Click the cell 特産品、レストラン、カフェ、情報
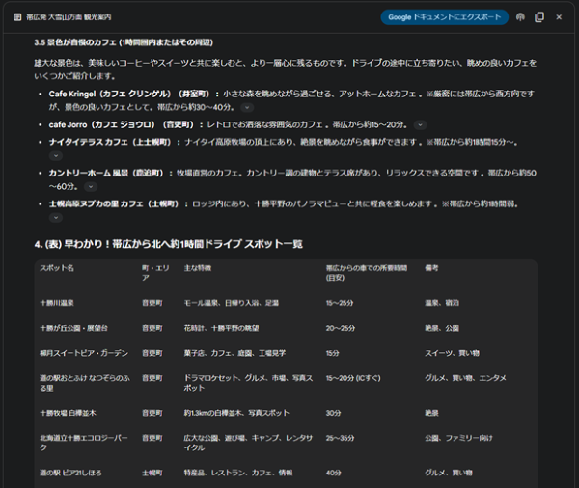 238,473
